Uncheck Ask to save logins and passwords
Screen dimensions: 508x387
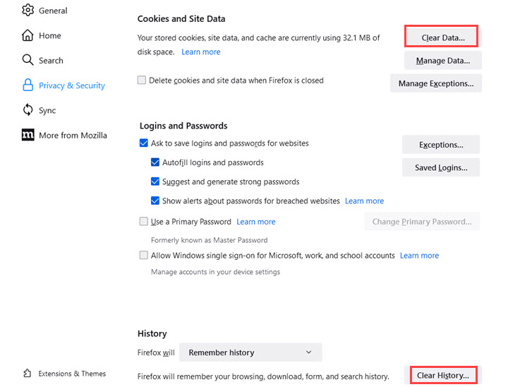pos(144,143)
